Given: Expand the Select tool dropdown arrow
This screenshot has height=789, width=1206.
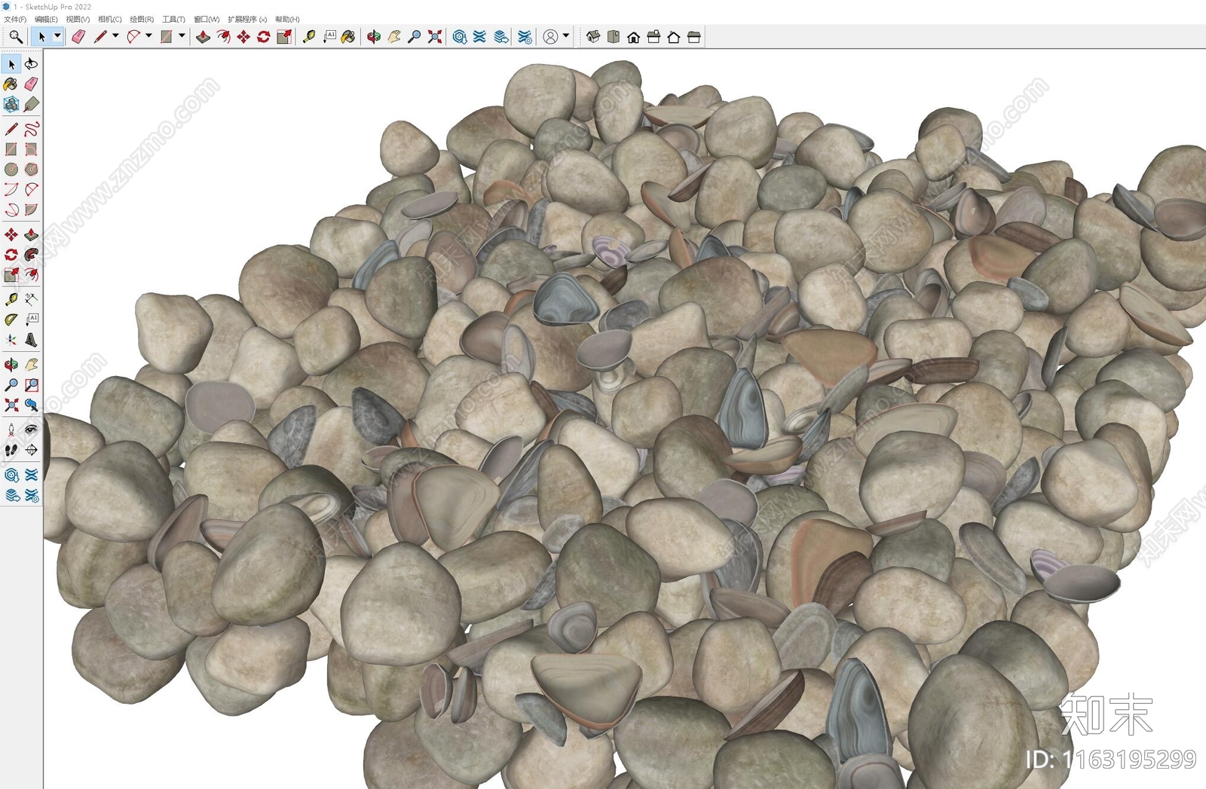Looking at the screenshot, I should click(57, 35).
